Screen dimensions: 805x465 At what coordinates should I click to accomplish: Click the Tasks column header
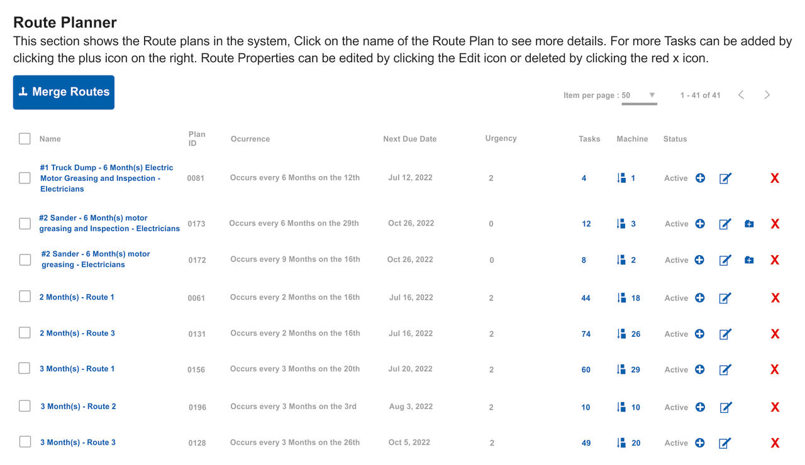pos(590,139)
